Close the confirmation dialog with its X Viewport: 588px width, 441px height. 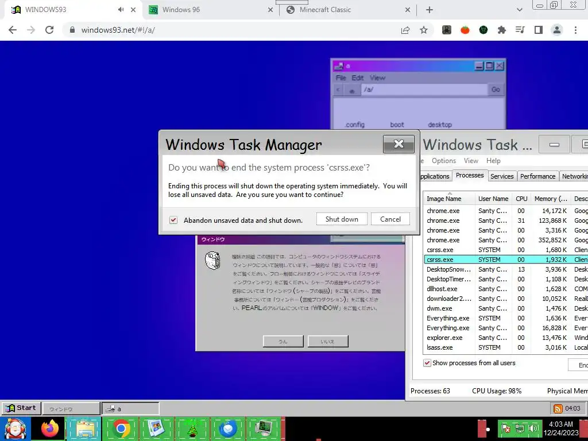(399, 144)
